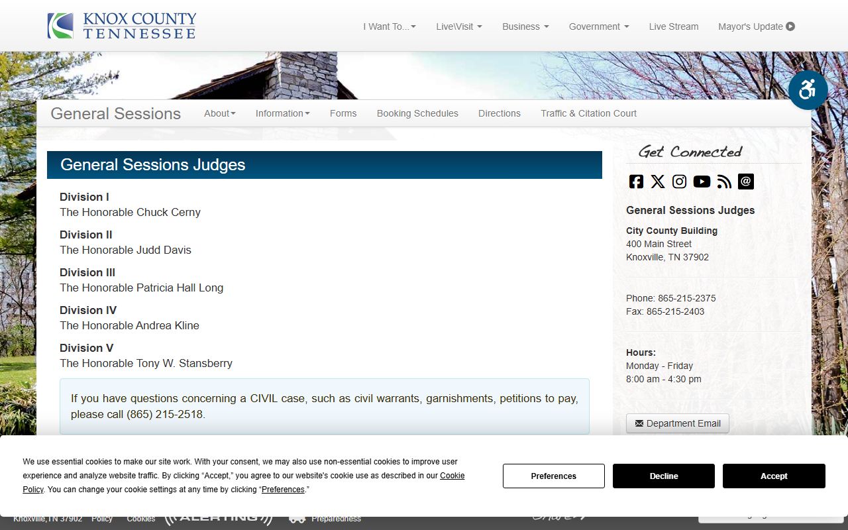Expand the Government menu
This screenshot has width=848, height=530.
[x=599, y=26]
